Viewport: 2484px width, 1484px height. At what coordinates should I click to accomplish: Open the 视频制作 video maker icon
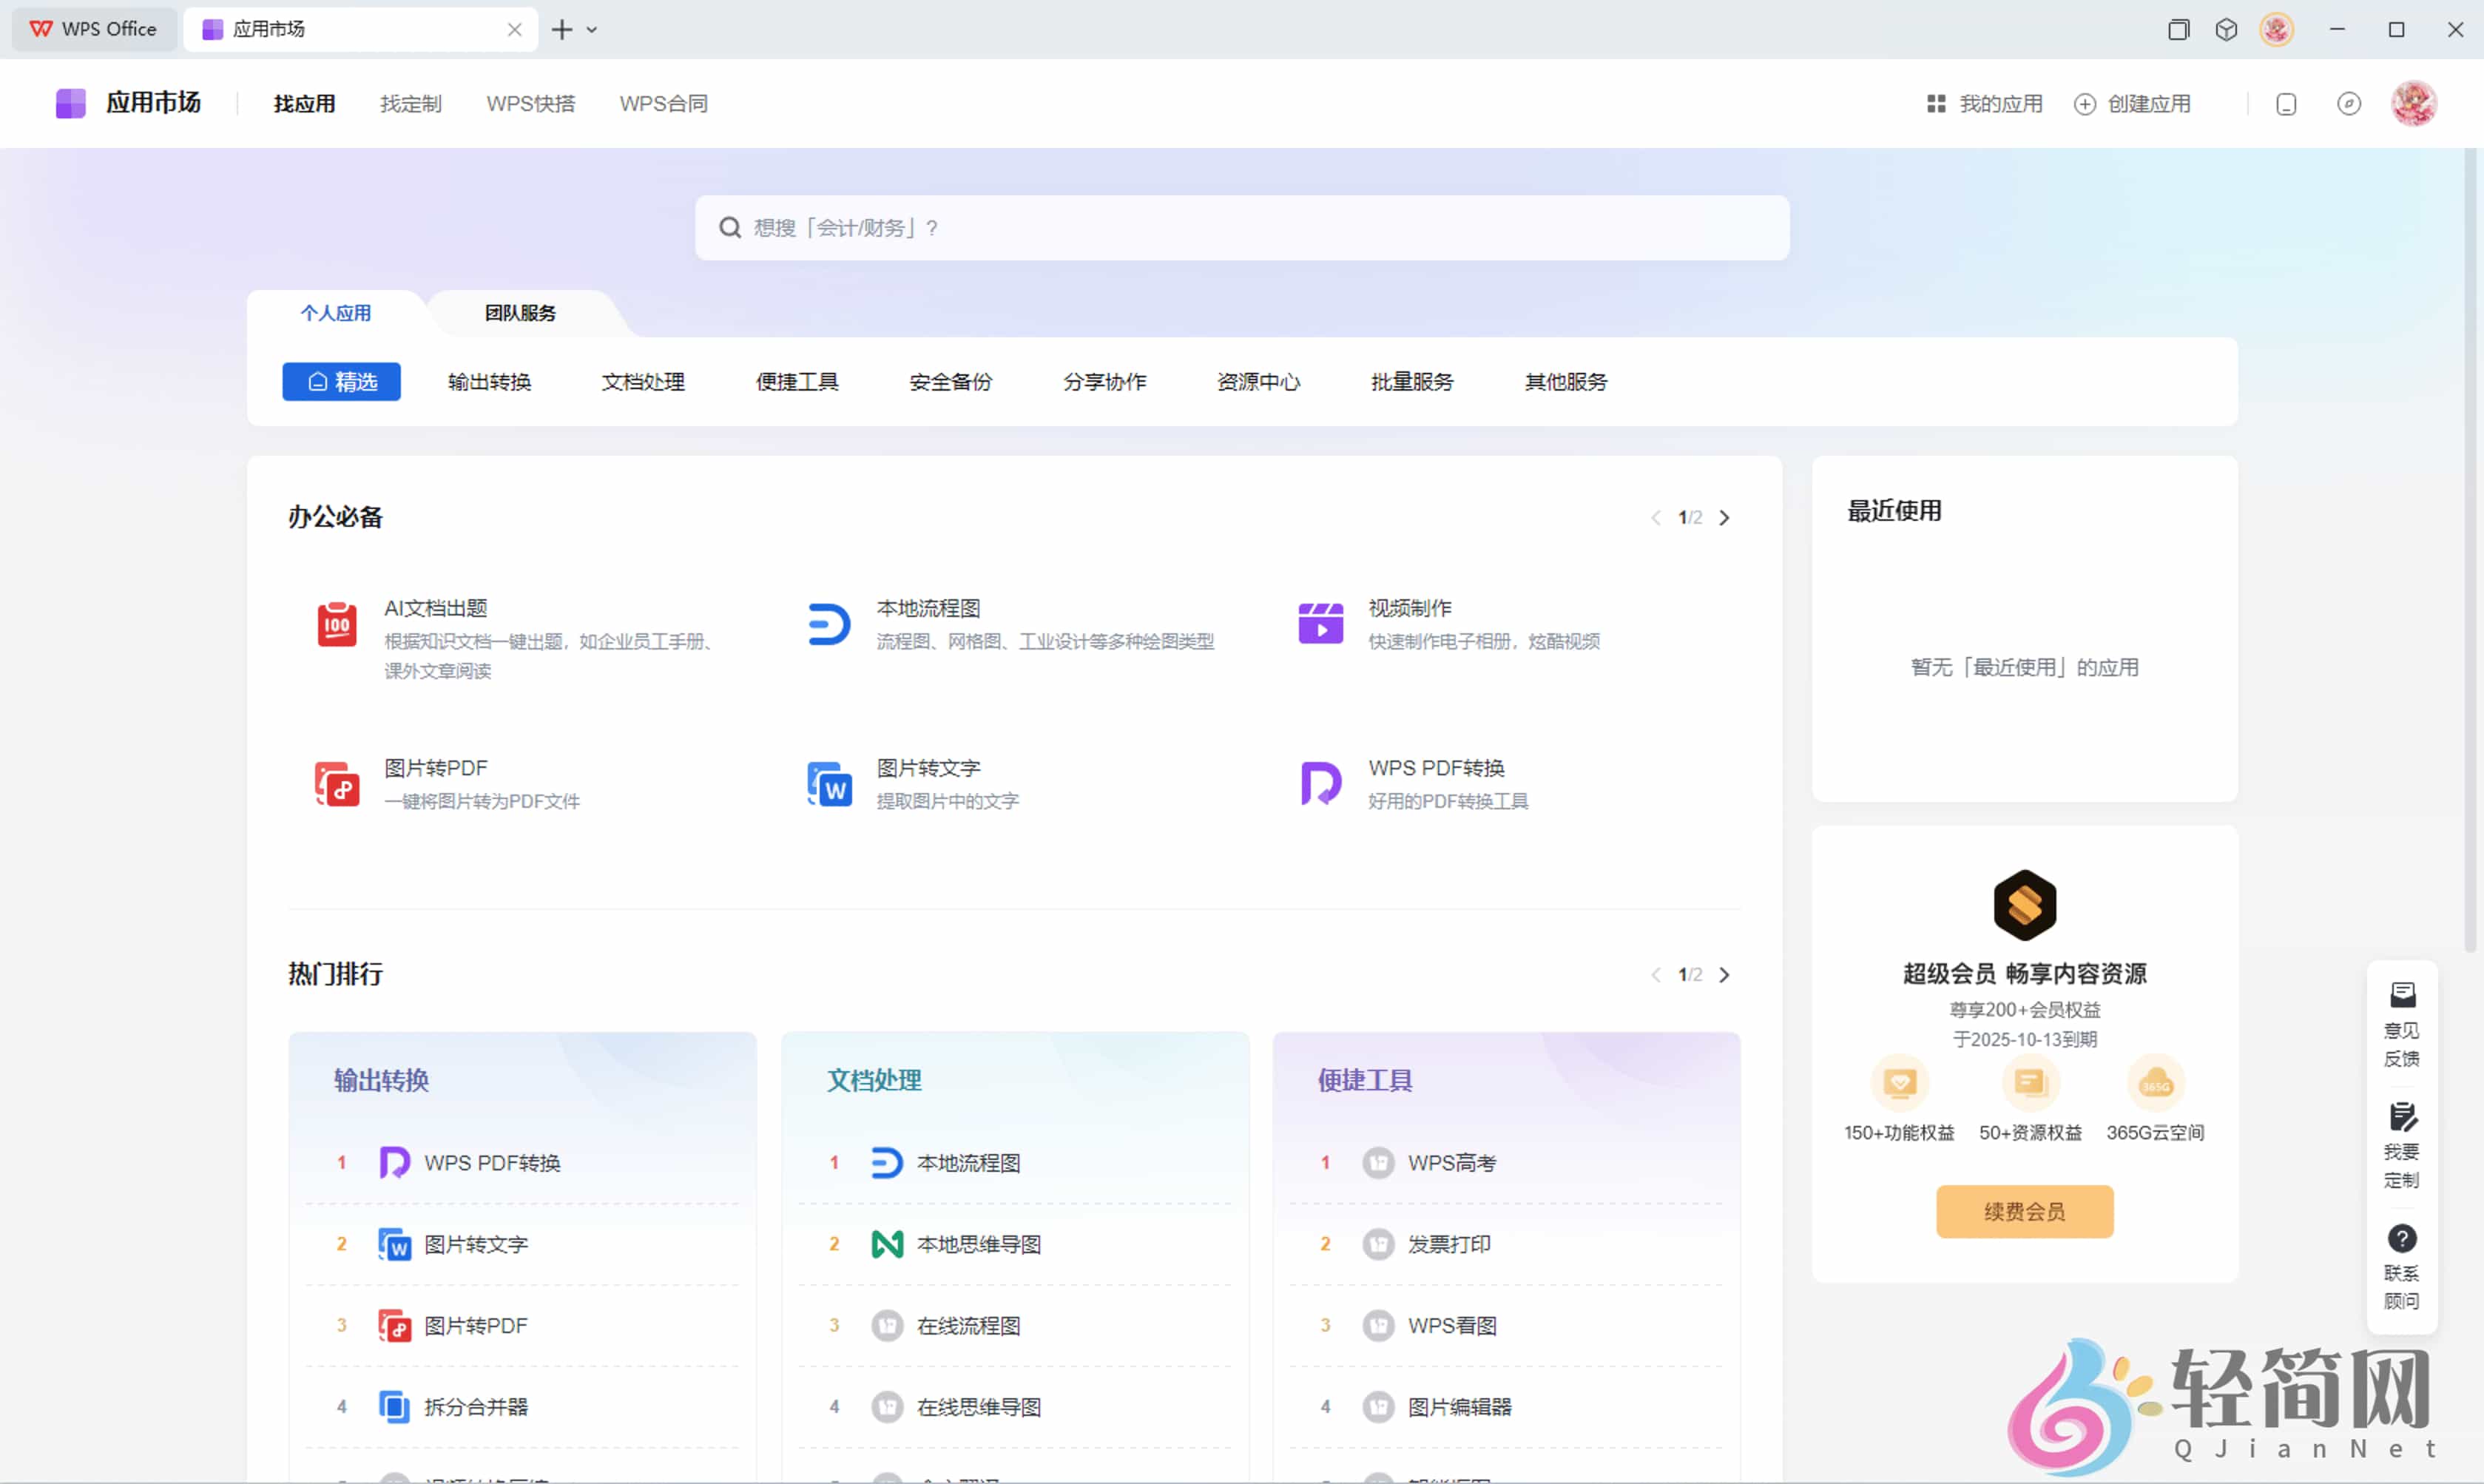pos(1320,624)
